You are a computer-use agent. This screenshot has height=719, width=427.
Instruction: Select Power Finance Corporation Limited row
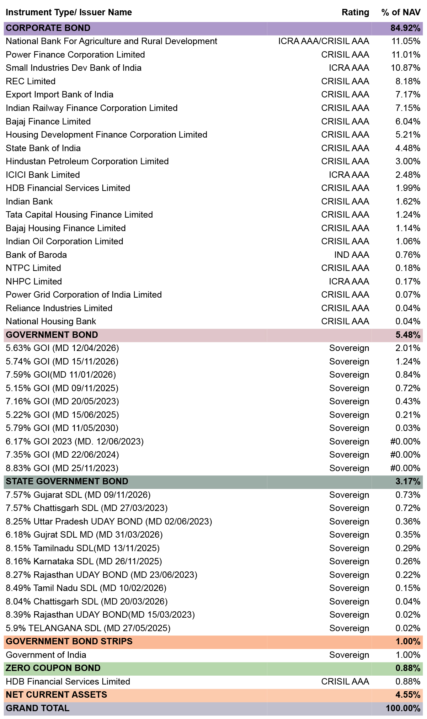click(x=213, y=55)
